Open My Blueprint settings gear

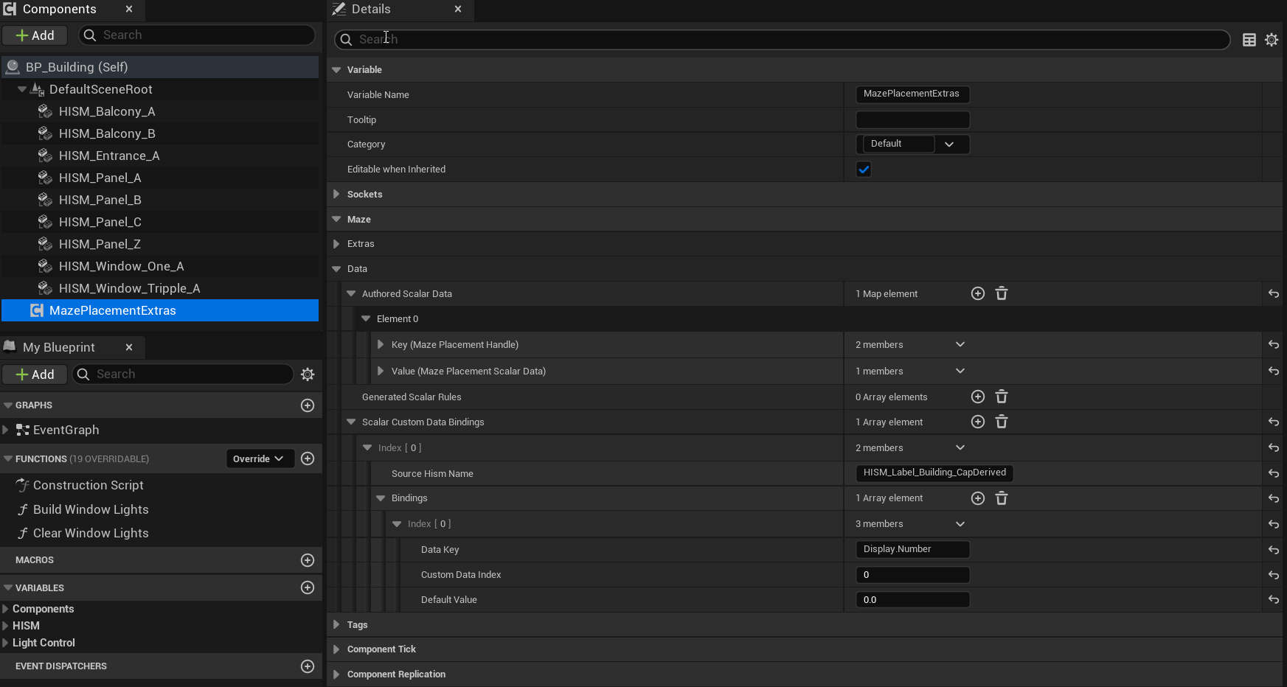[x=308, y=374]
